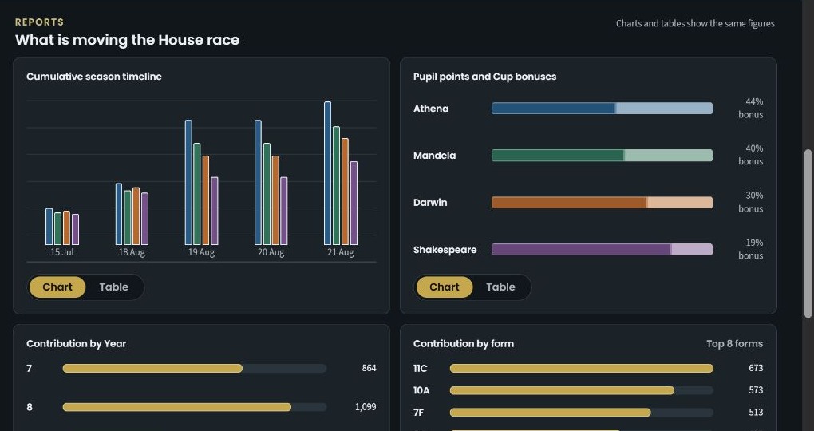
Task: Switch timeline card to Table view
Action: (113, 287)
